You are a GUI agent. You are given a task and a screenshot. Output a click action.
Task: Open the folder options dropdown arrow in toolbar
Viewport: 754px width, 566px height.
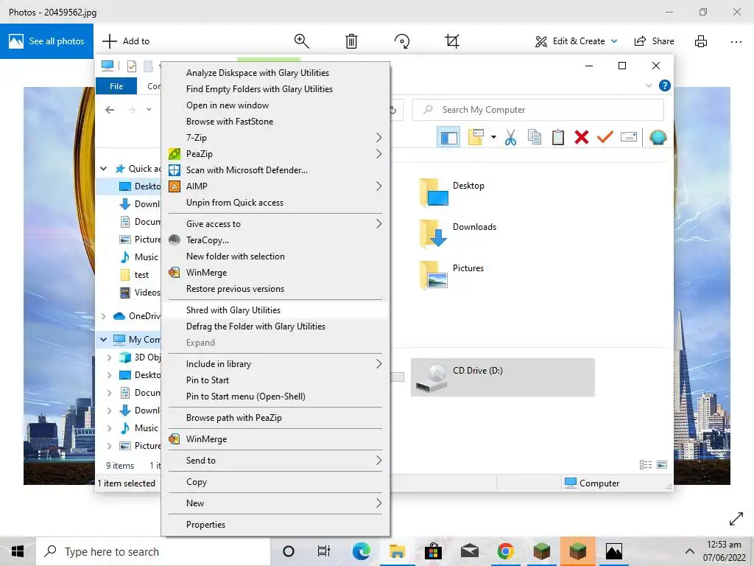click(493, 138)
